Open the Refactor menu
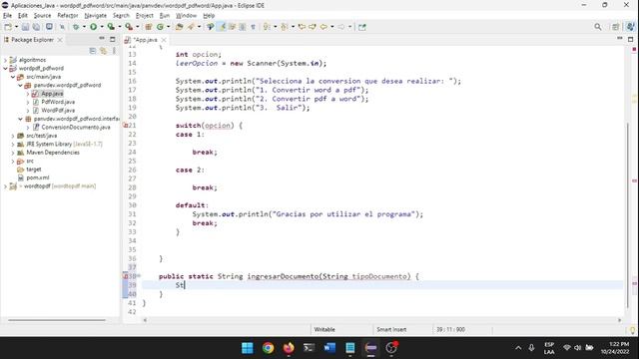 pos(68,16)
